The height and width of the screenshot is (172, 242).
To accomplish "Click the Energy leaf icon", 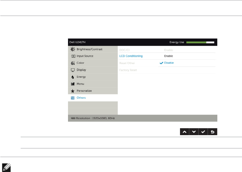I will (x=73, y=77).
